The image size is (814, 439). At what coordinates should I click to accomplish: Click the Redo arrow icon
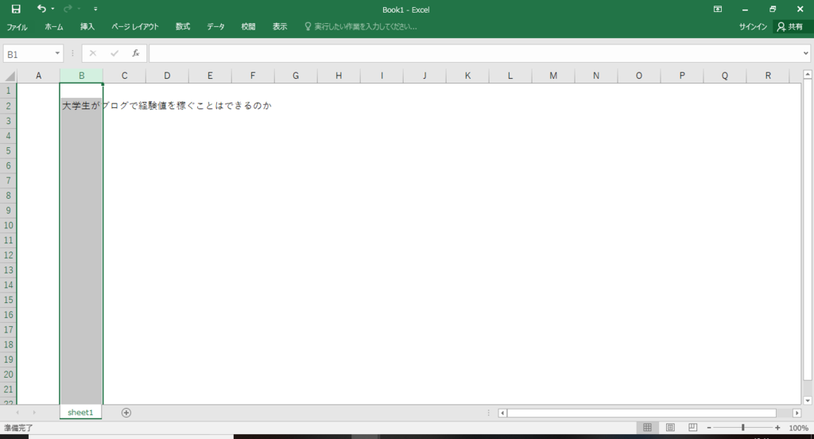[68, 9]
